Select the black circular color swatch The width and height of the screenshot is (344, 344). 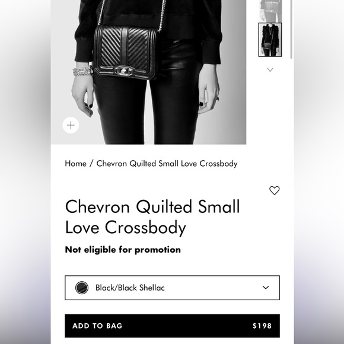pos(82,288)
